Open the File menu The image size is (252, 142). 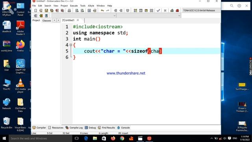tap(34, 6)
